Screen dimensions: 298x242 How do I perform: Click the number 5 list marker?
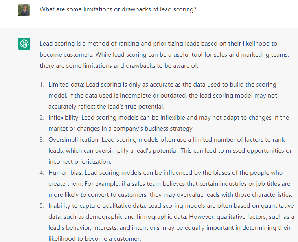point(42,206)
